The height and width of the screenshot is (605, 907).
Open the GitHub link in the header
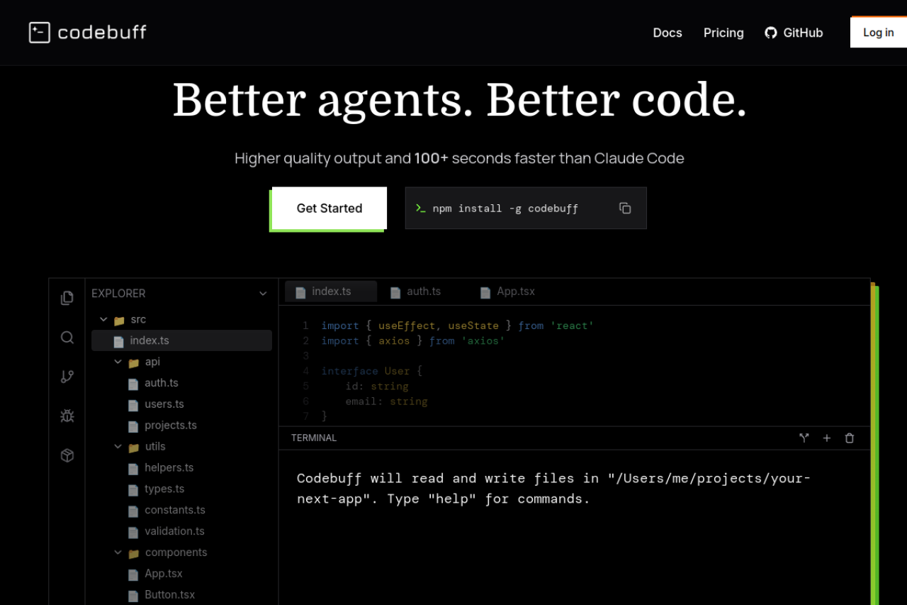794,33
